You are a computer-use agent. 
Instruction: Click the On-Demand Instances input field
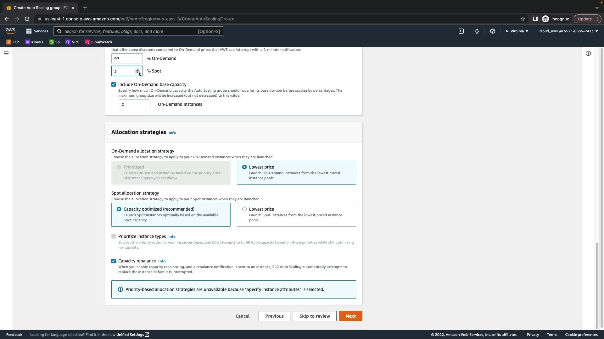[x=134, y=104]
